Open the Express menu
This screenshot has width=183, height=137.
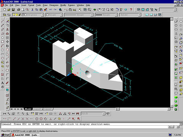(71, 5)
